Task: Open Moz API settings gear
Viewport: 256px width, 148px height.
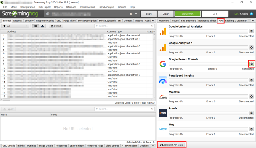Action: coord(251,129)
